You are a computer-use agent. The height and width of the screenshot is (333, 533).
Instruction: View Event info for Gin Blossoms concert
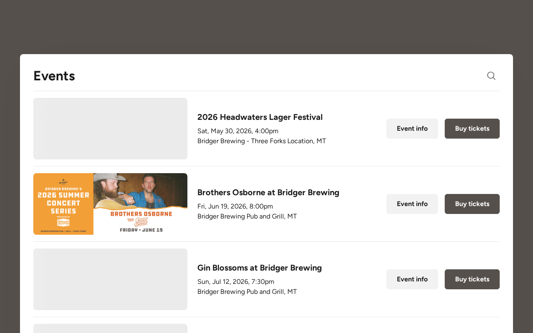pyautogui.click(x=412, y=279)
